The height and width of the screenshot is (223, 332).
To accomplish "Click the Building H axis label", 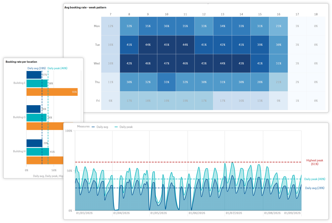I will pos(19,151).
